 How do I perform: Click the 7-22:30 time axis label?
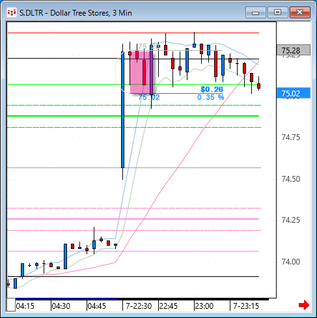coord(139,306)
